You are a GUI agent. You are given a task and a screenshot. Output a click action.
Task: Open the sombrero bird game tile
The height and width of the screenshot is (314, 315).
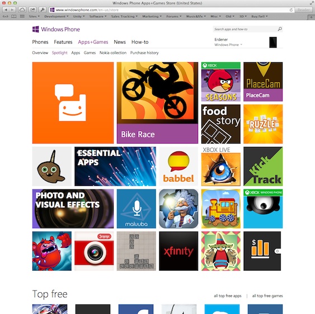pos(221,251)
